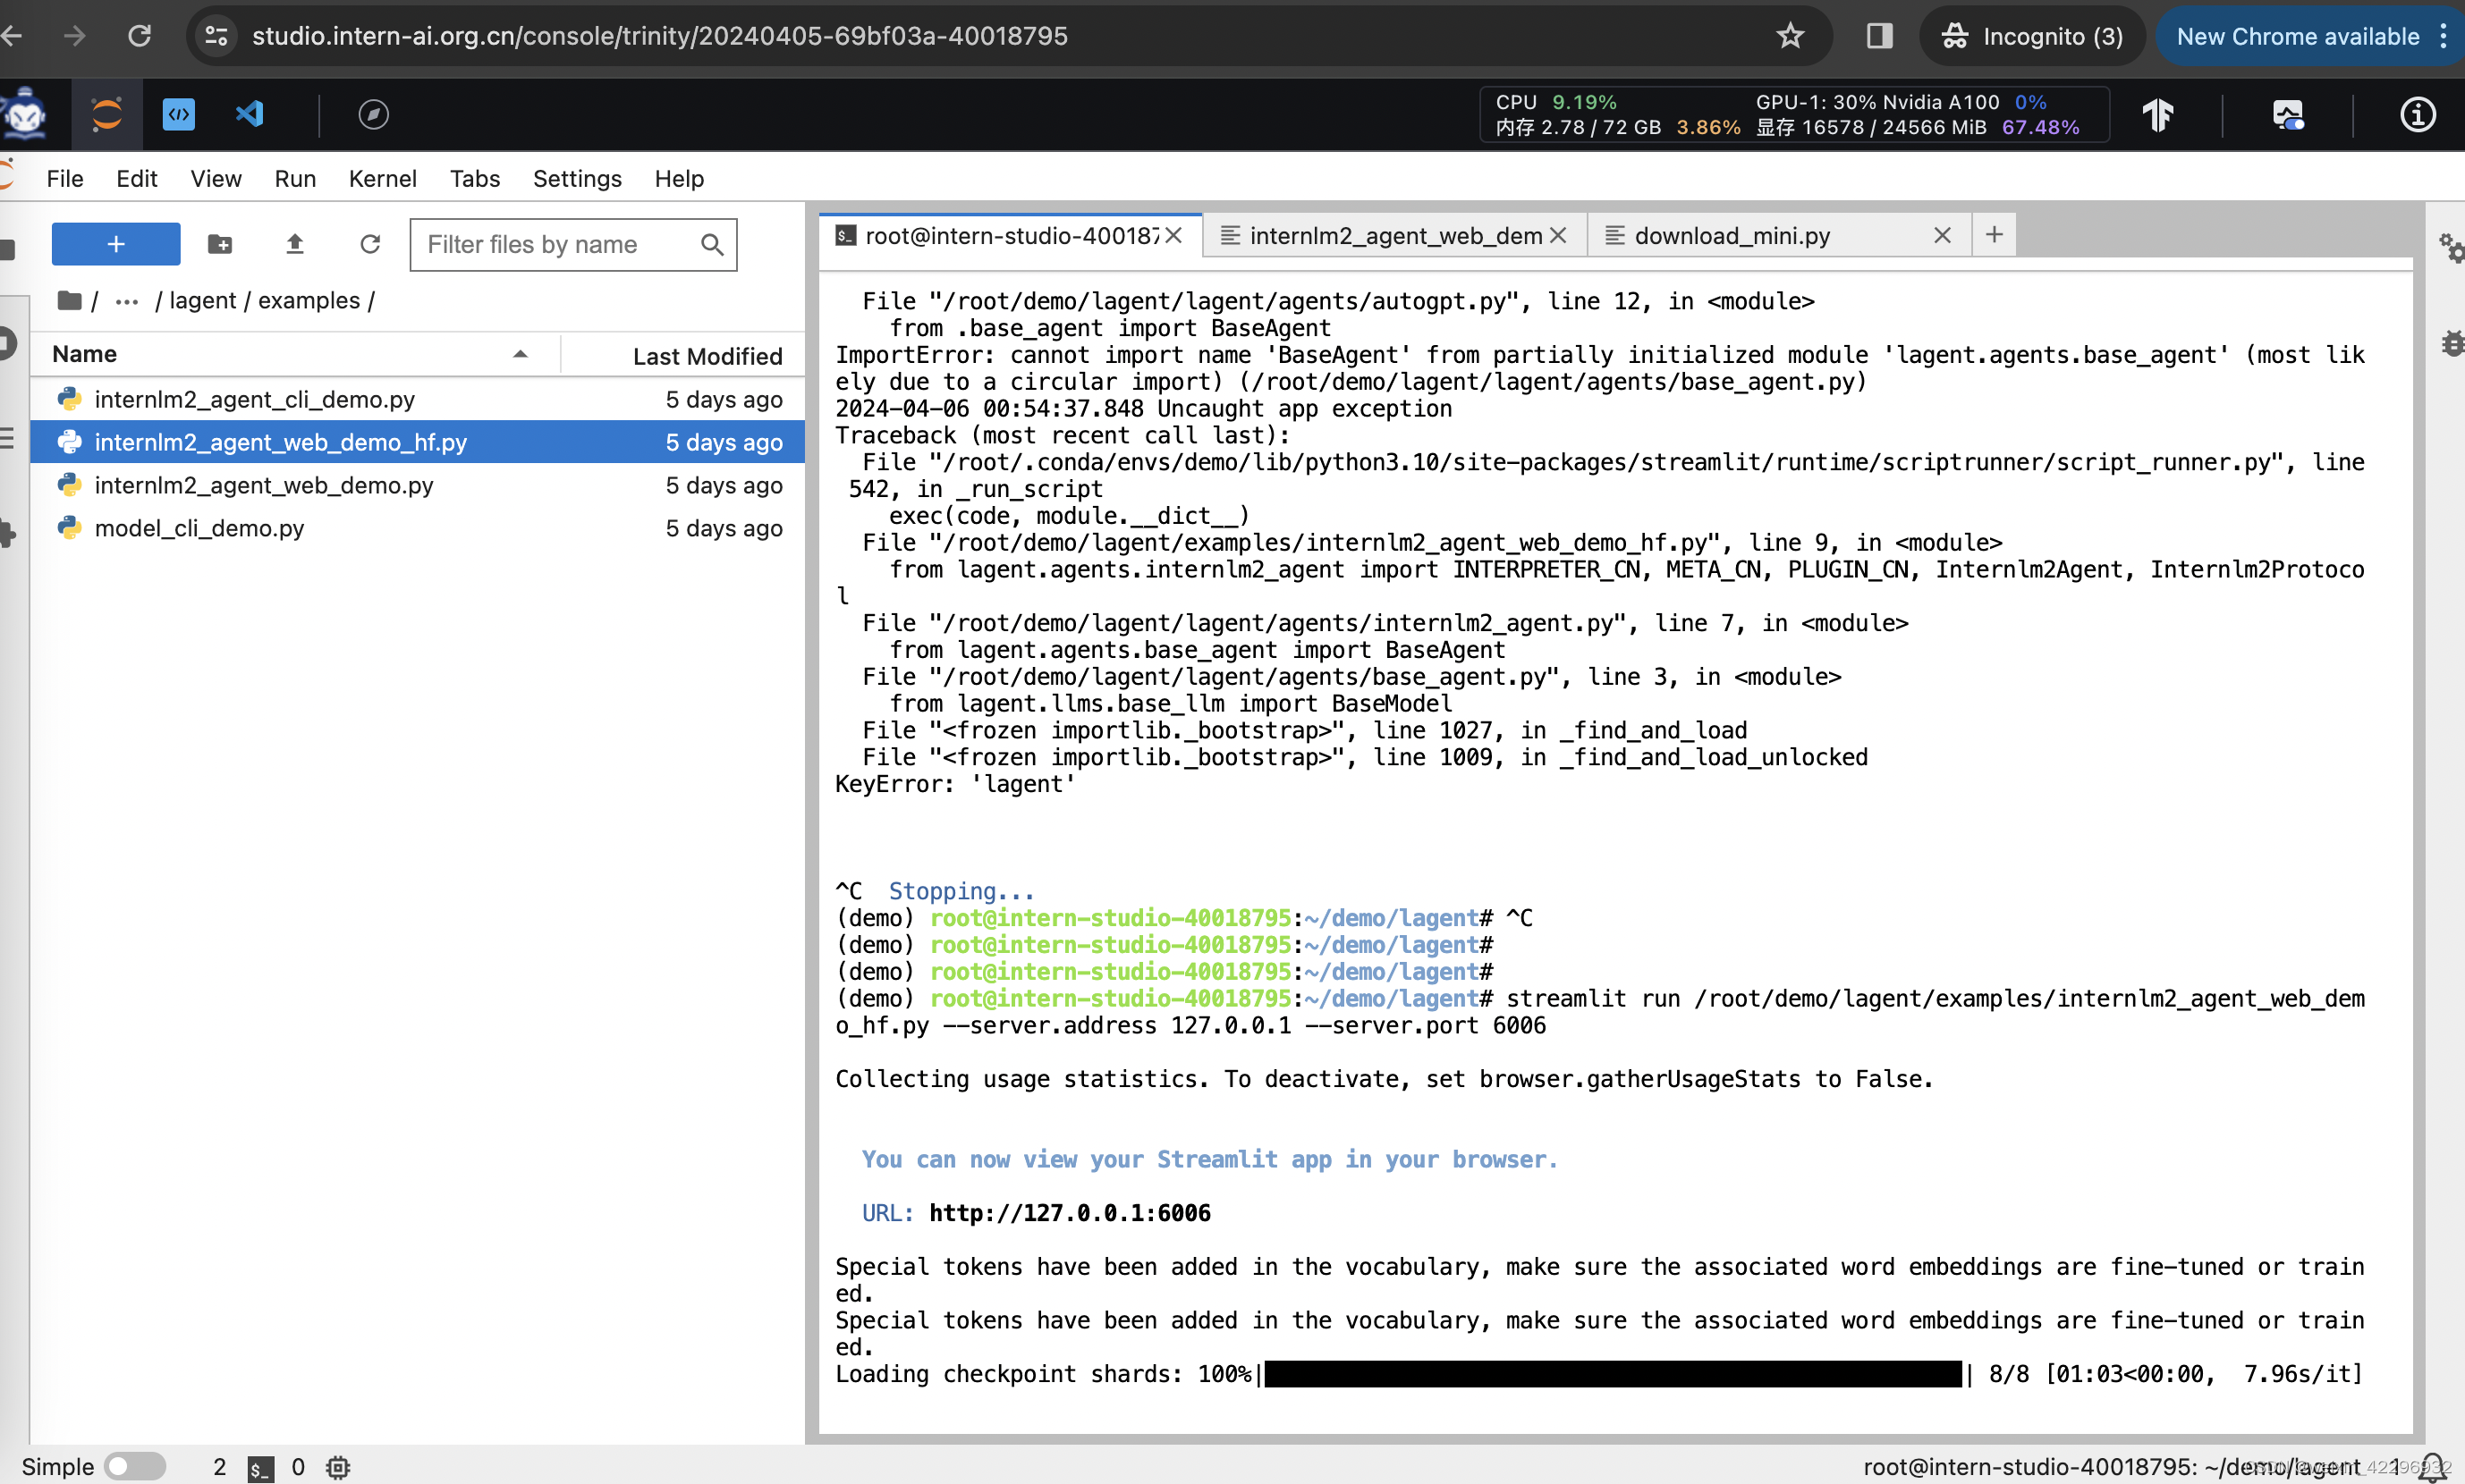Switch to download_mini.py tab
The image size is (2465, 1484).
(1732, 235)
